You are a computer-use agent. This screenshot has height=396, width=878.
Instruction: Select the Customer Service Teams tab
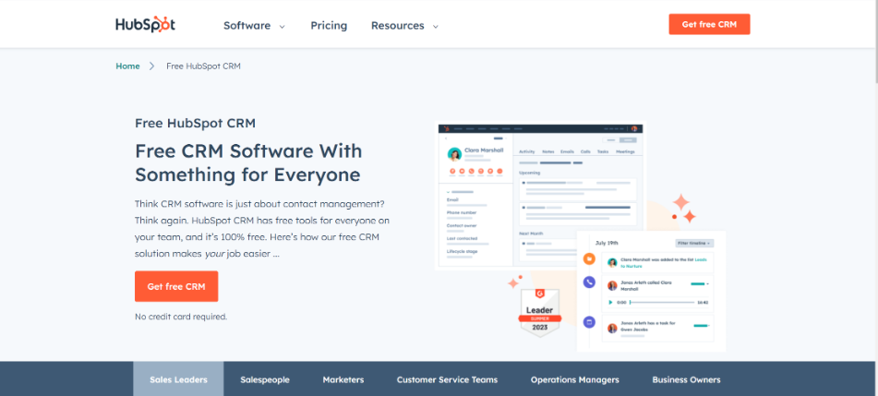447,379
